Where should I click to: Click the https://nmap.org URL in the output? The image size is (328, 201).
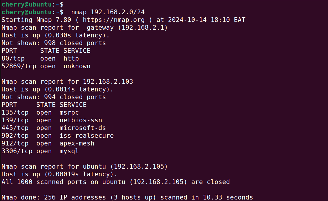pyautogui.click(x=114, y=20)
